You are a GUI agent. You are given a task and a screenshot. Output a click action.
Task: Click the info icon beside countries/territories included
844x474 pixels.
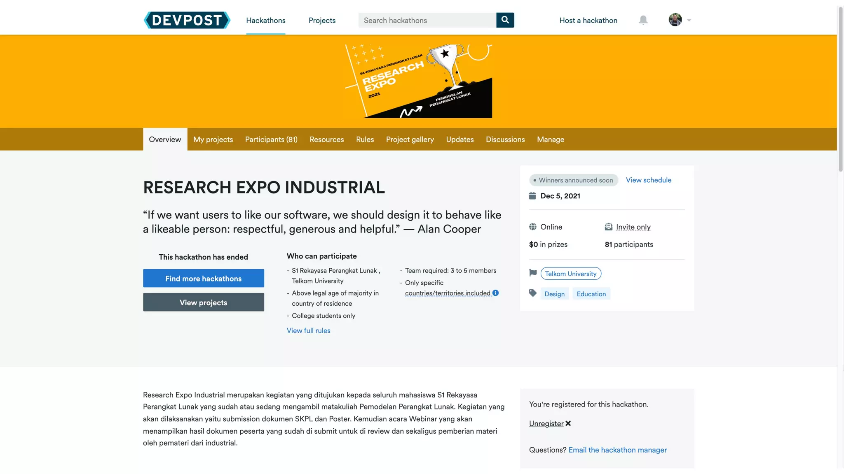(x=496, y=293)
